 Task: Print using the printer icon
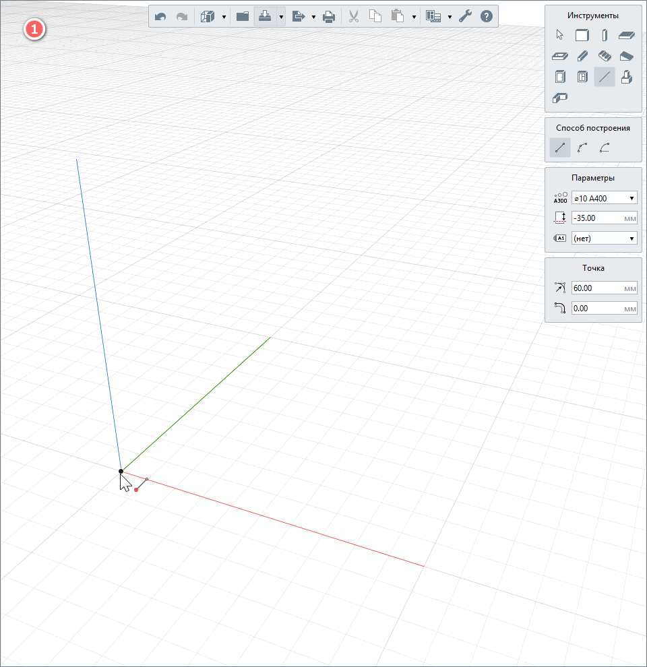(329, 17)
